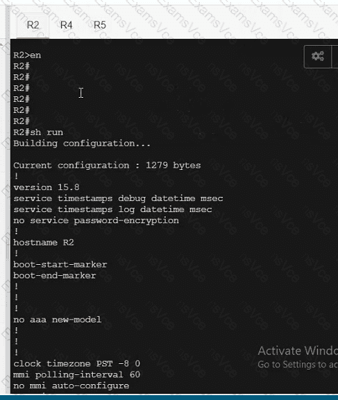The width and height of the screenshot is (338, 400).
Task: Click the 'mmi polling-interval 60' line
Action: point(76,375)
